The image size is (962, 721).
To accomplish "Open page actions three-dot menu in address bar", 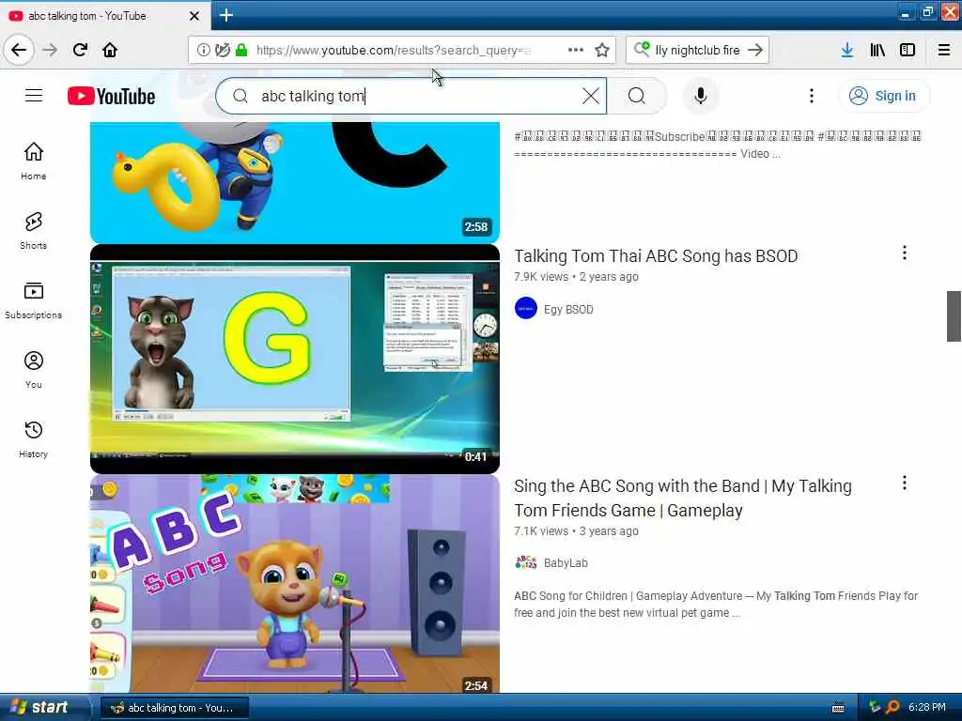I will (x=576, y=50).
